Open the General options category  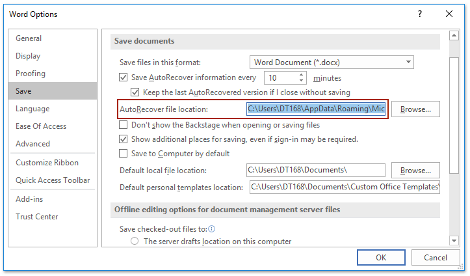click(29, 38)
